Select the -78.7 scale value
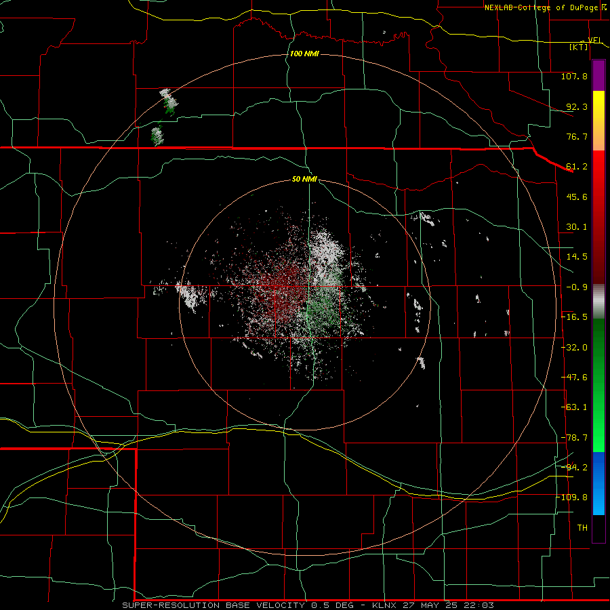 pos(574,438)
